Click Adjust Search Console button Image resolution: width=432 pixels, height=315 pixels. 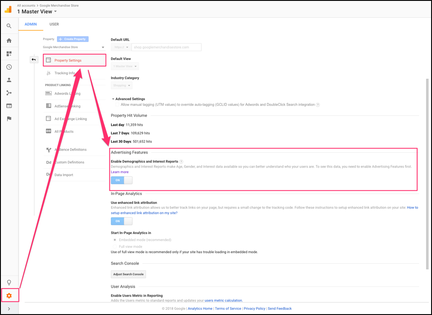(128, 274)
